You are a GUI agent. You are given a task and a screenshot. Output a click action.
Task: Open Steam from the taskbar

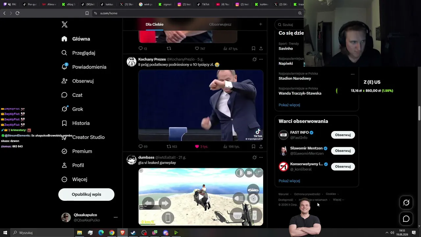(133, 233)
